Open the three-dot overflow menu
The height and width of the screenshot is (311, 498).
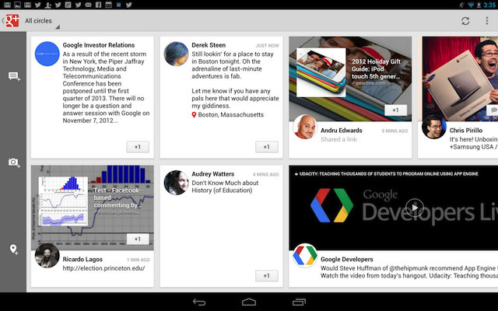click(x=486, y=21)
